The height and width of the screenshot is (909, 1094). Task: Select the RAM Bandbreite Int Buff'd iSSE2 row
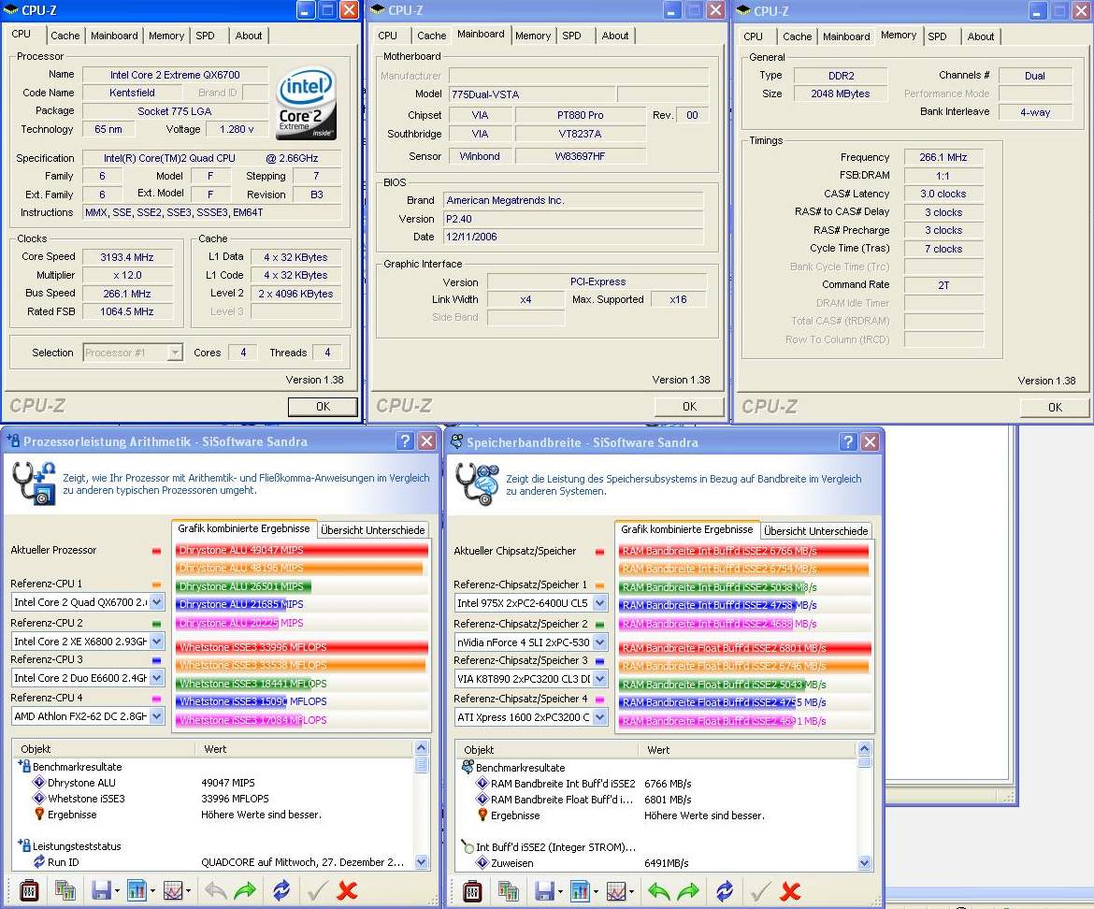coord(655,784)
